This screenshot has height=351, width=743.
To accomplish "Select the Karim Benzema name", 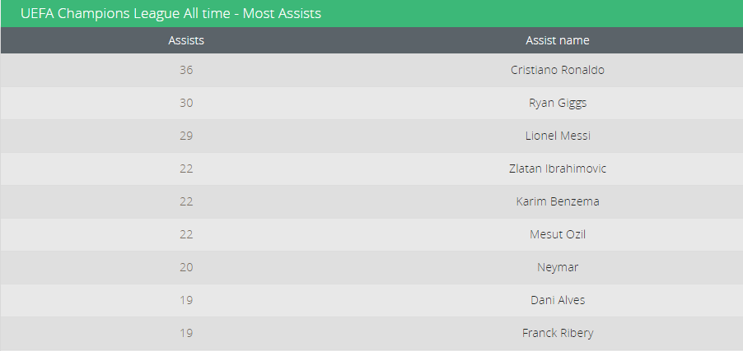I will click(x=558, y=201).
